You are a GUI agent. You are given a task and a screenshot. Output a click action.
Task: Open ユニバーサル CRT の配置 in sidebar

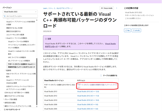click(x=15, y=35)
